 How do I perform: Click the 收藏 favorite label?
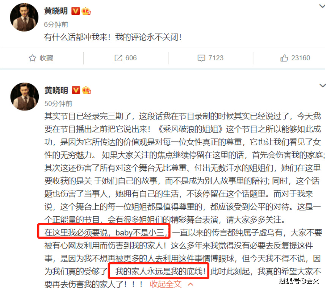(x=46, y=58)
